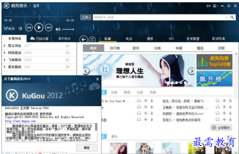Expand the 最近播放 playlist
This screenshot has width=239, height=154.
5,67
